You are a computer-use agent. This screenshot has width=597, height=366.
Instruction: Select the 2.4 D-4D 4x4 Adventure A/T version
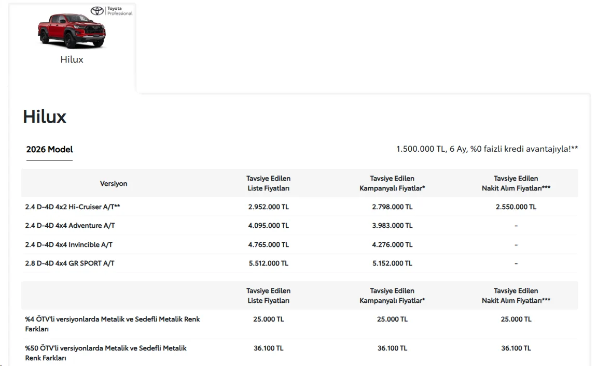coord(70,225)
